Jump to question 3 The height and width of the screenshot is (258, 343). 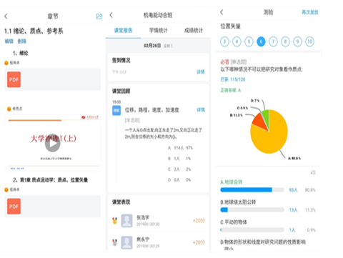pyautogui.click(x=224, y=41)
